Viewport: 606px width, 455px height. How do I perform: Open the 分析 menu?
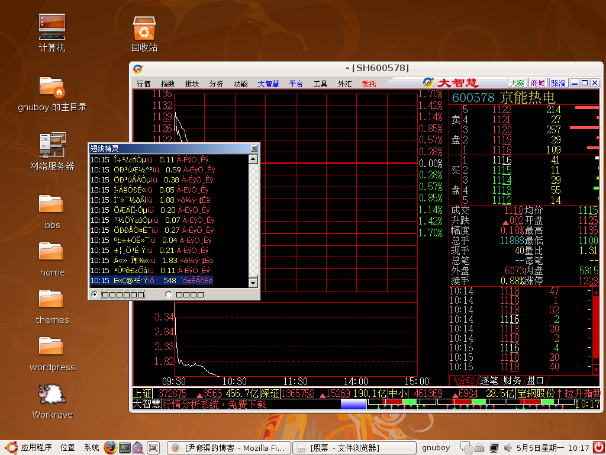coord(216,84)
